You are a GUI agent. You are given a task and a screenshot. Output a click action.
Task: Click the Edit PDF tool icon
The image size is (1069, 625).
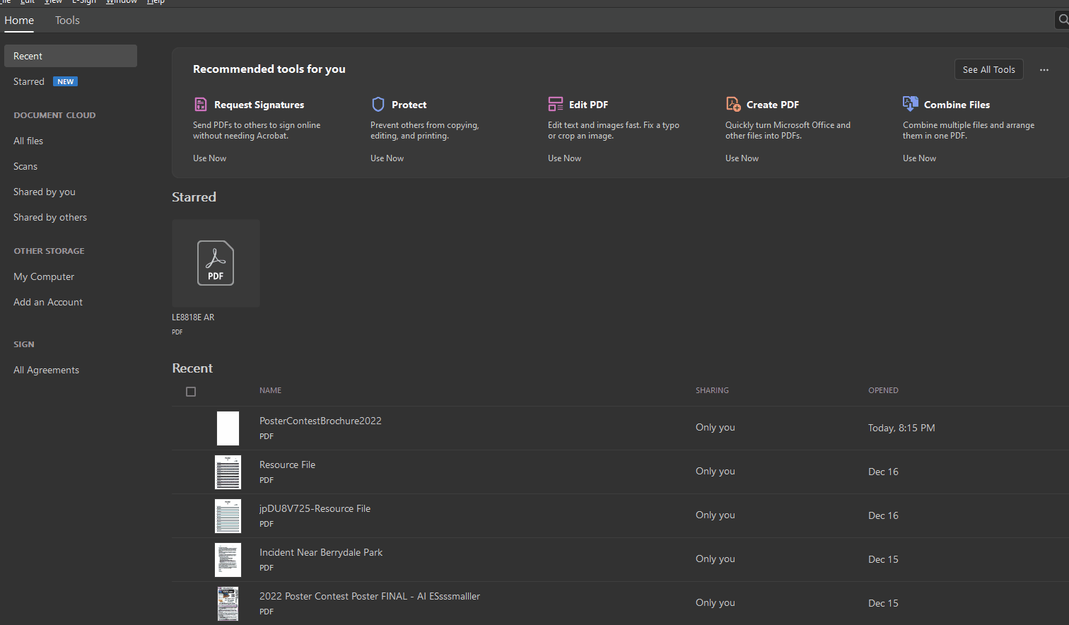(556, 103)
